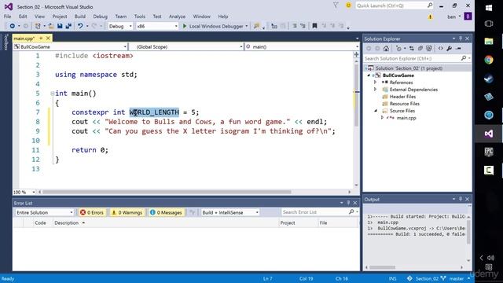Click the Home icon in Solution Explorer
This screenshot has width=503, height=283.
[386, 49]
